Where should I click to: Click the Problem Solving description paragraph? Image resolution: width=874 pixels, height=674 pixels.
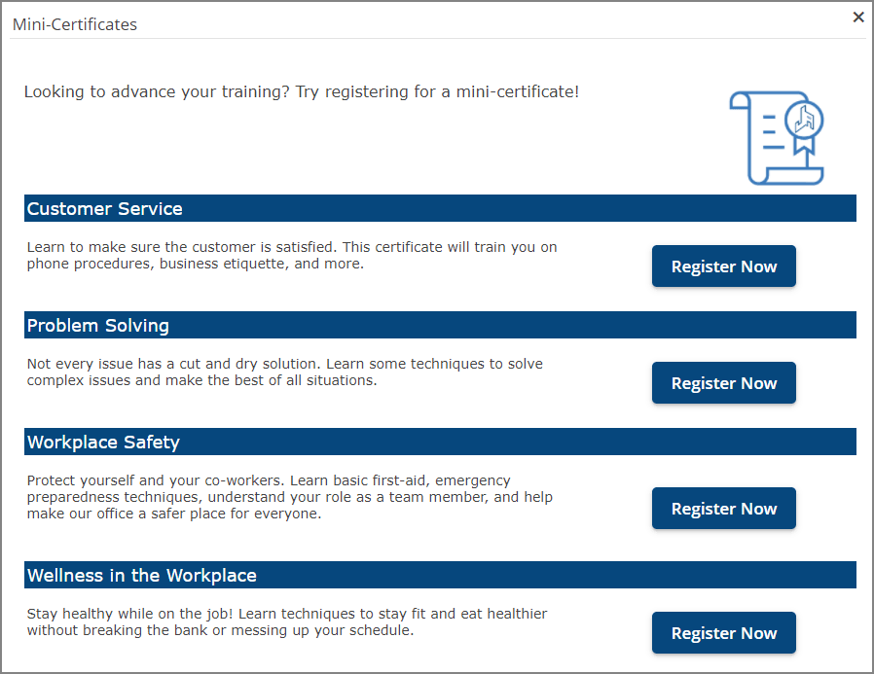point(285,372)
